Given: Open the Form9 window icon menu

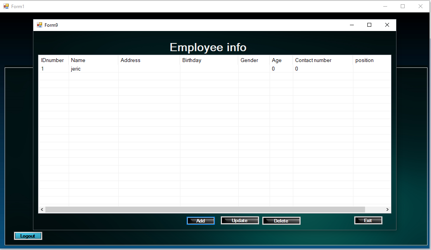Looking at the screenshot, I should pos(40,25).
